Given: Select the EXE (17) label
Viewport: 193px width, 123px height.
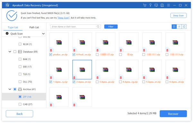Looking at the screenshot, I should [27, 67].
